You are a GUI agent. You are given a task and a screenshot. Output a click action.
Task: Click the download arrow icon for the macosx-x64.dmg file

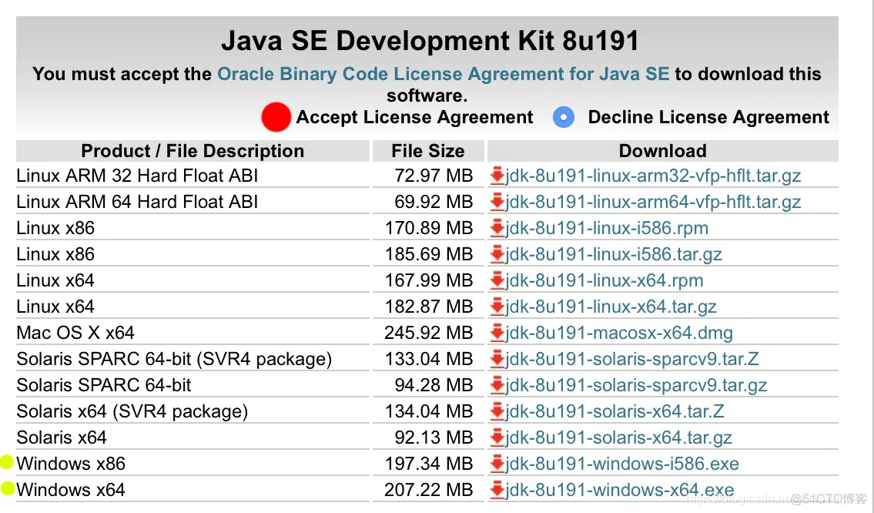[x=497, y=333]
